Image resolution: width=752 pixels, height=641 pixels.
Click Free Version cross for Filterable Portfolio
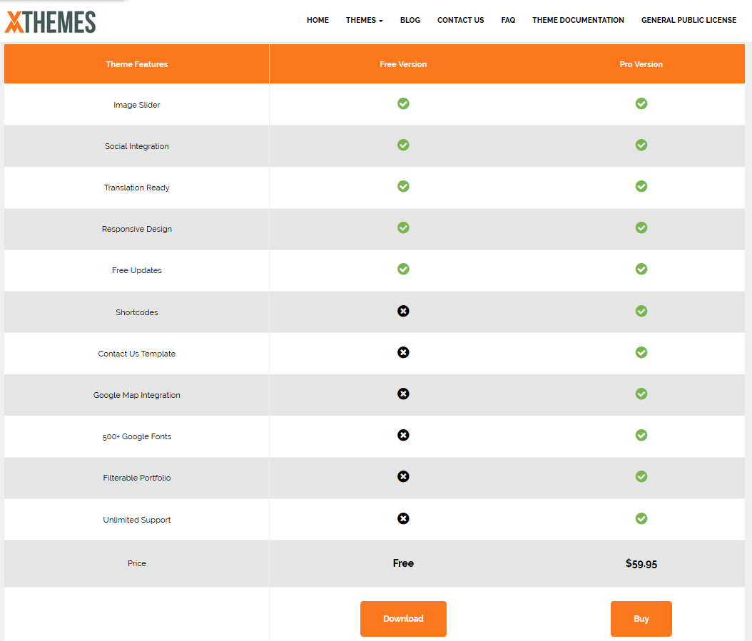tap(403, 477)
